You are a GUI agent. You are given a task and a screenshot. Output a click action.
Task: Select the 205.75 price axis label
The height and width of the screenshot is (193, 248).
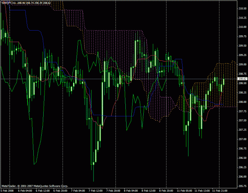242,186
